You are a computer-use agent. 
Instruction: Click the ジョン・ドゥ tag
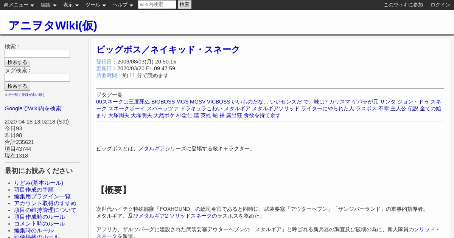click(413, 102)
